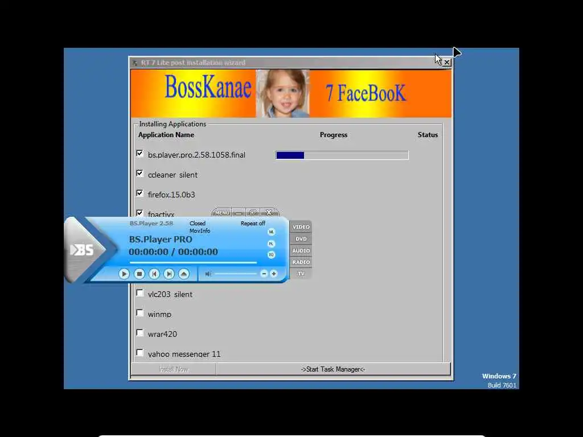583x437 pixels.
Task: Click the Status column header
Action: click(x=428, y=135)
